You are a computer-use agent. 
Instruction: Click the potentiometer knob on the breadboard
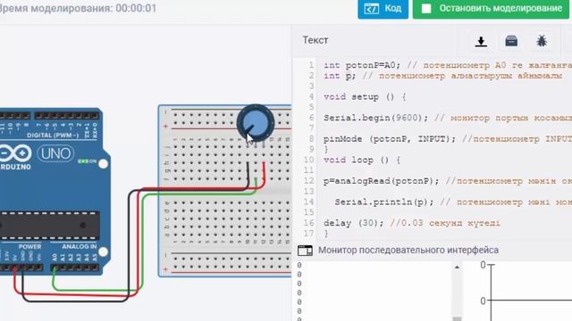coord(256,123)
